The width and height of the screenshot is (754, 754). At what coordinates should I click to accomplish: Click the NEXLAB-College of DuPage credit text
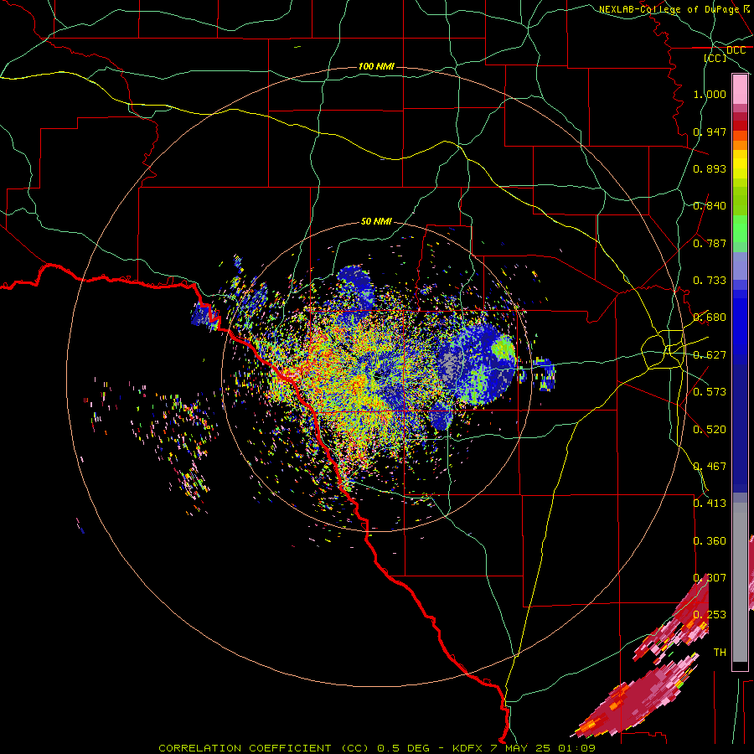point(669,9)
